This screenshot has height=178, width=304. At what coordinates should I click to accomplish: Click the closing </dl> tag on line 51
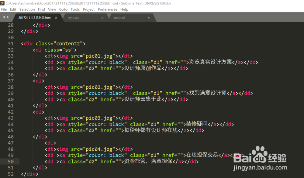pyautogui.click(x=40, y=168)
